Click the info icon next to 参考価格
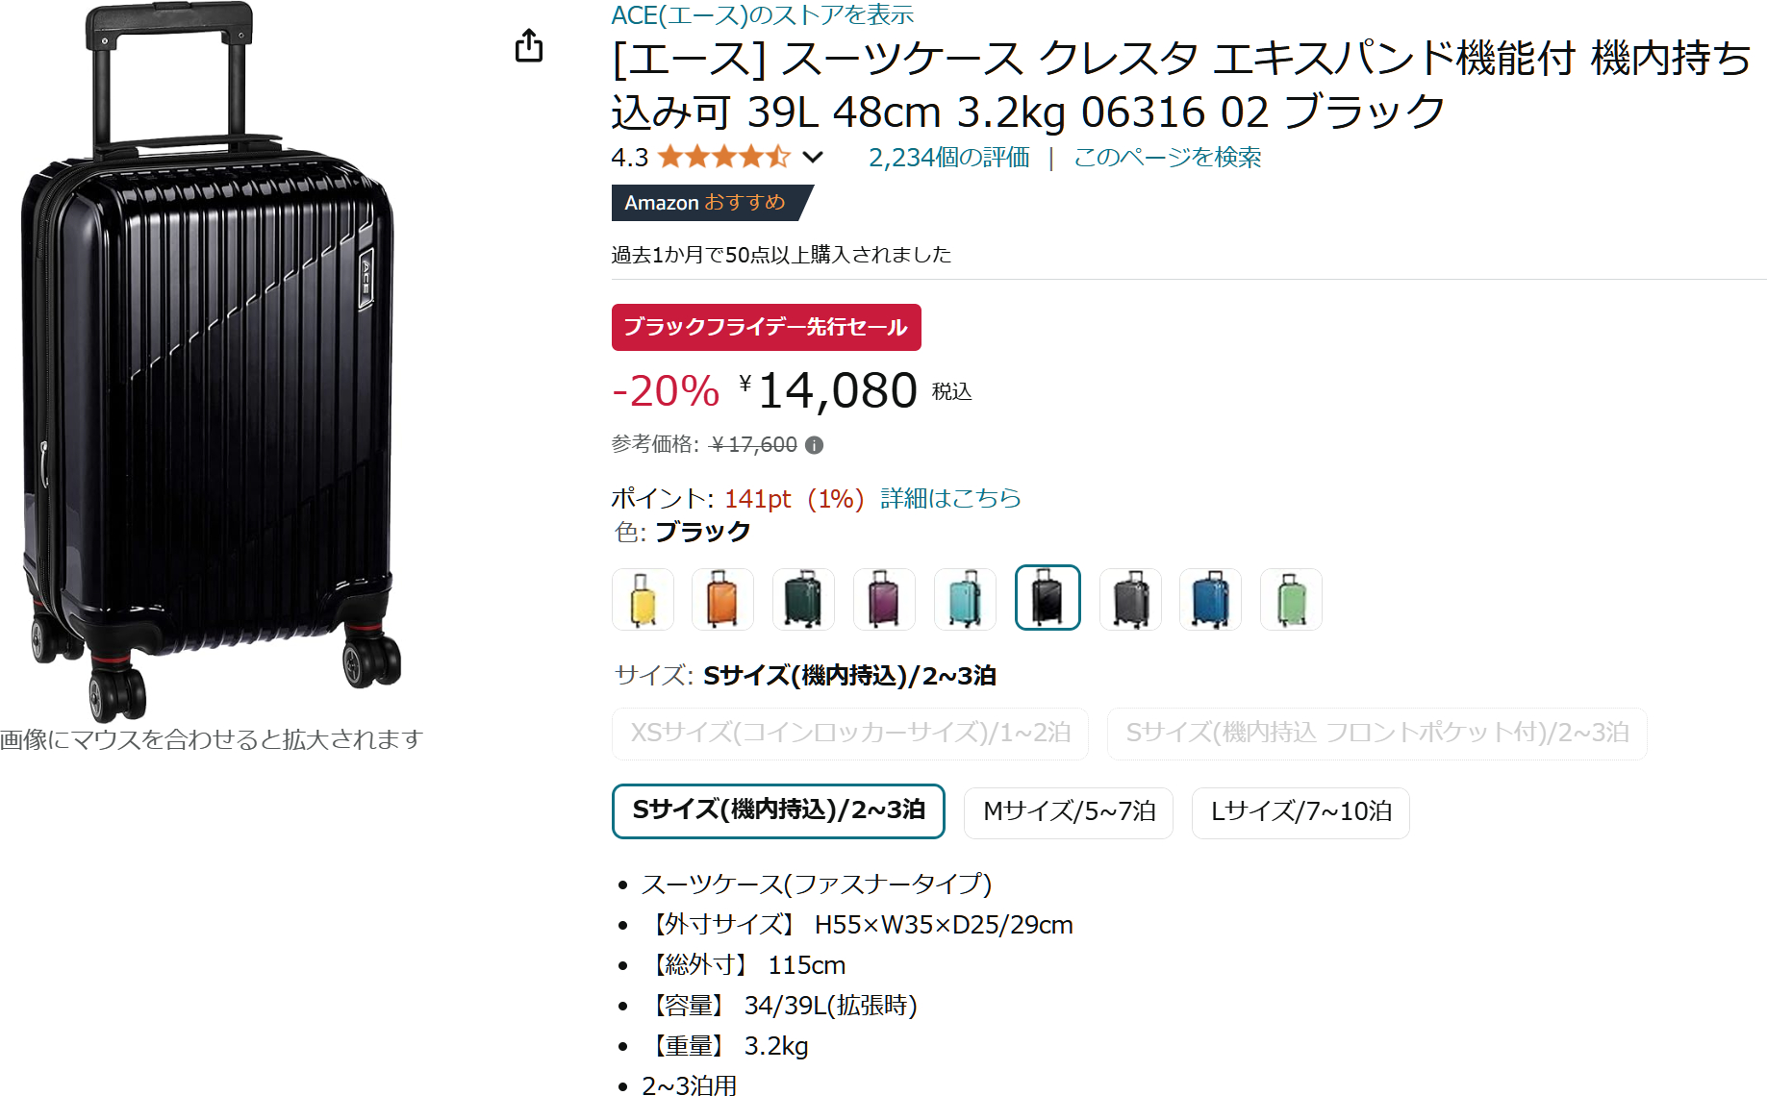Image resolution: width=1767 pixels, height=1096 pixels. coord(814,445)
